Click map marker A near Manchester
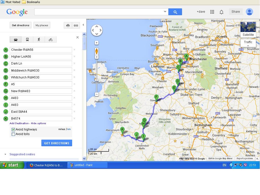This screenshot has height=195, width=260. point(186,57)
